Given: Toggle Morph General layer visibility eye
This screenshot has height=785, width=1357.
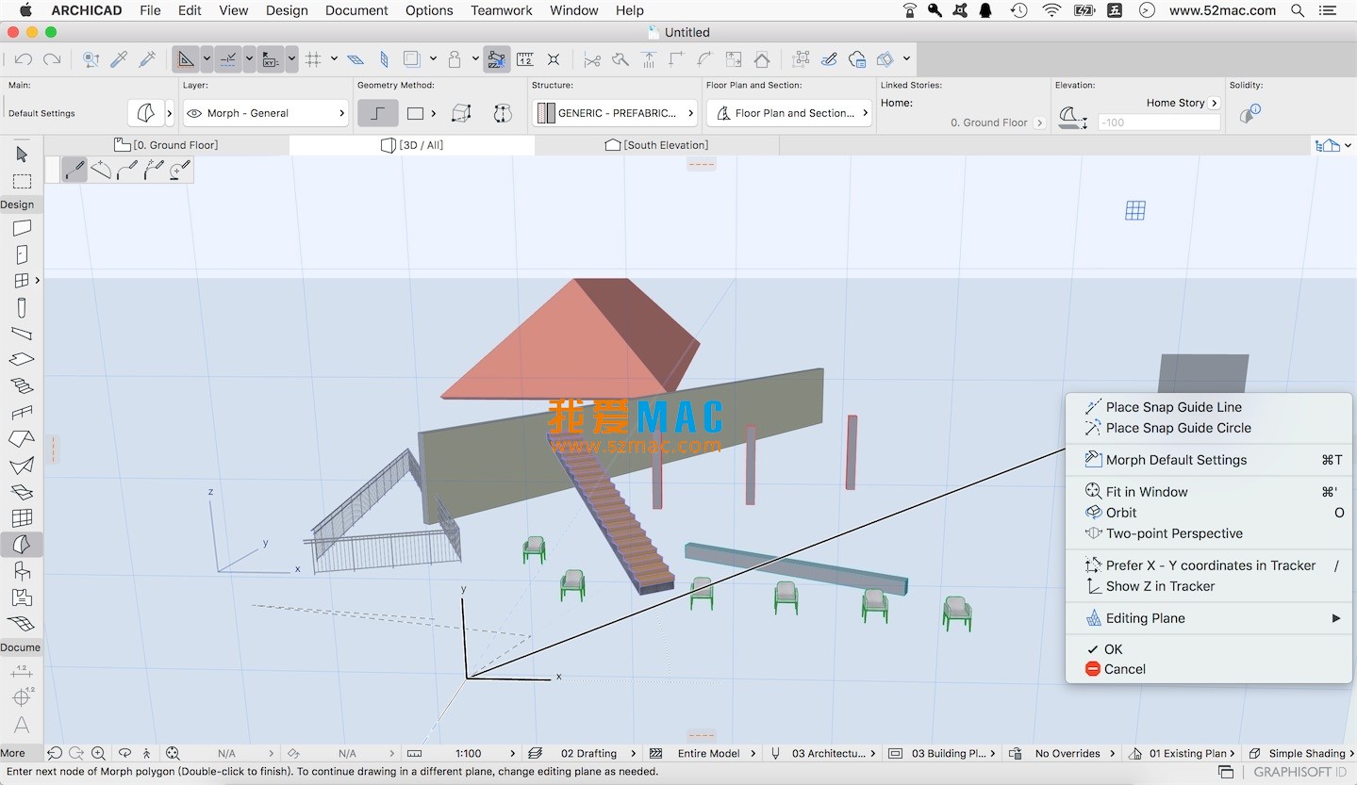Looking at the screenshot, I should coord(193,113).
